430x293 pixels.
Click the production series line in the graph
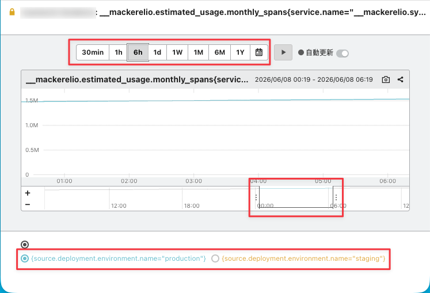[x=215, y=100]
